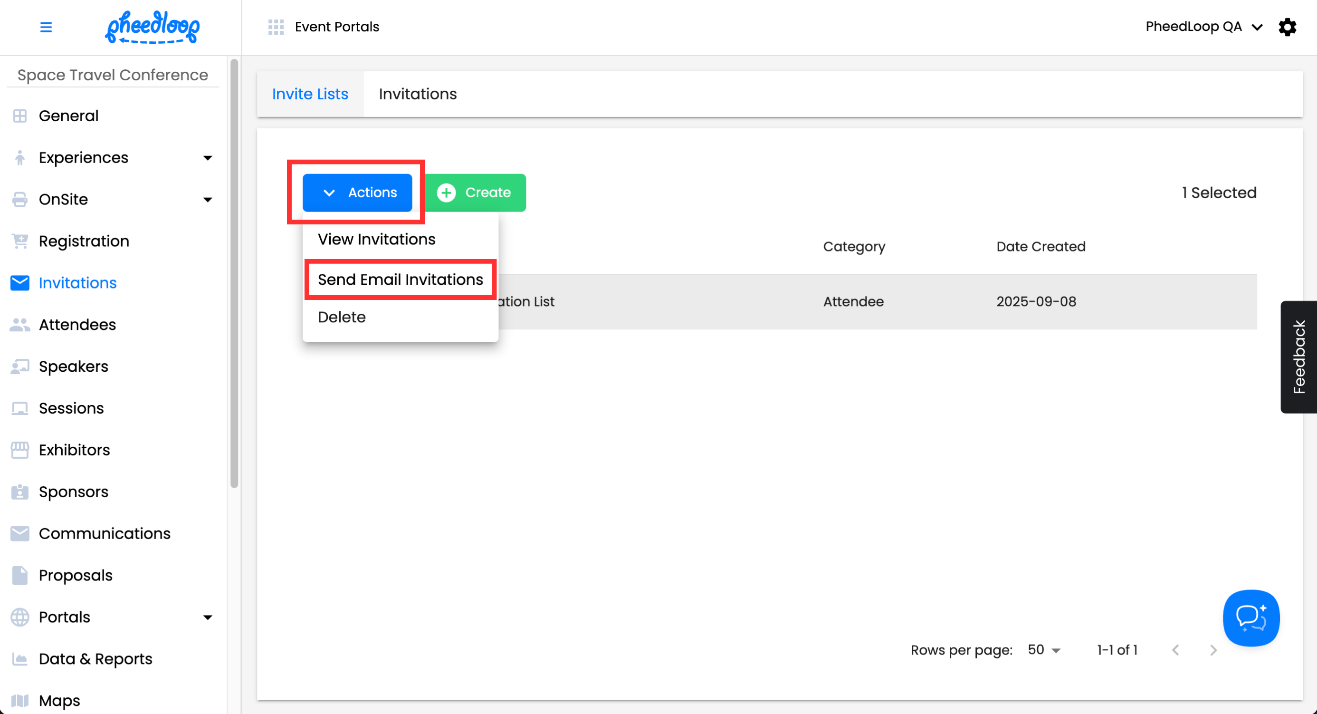The image size is (1317, 714).
Task: Open the Feedback side tab
Action: 1298,357
